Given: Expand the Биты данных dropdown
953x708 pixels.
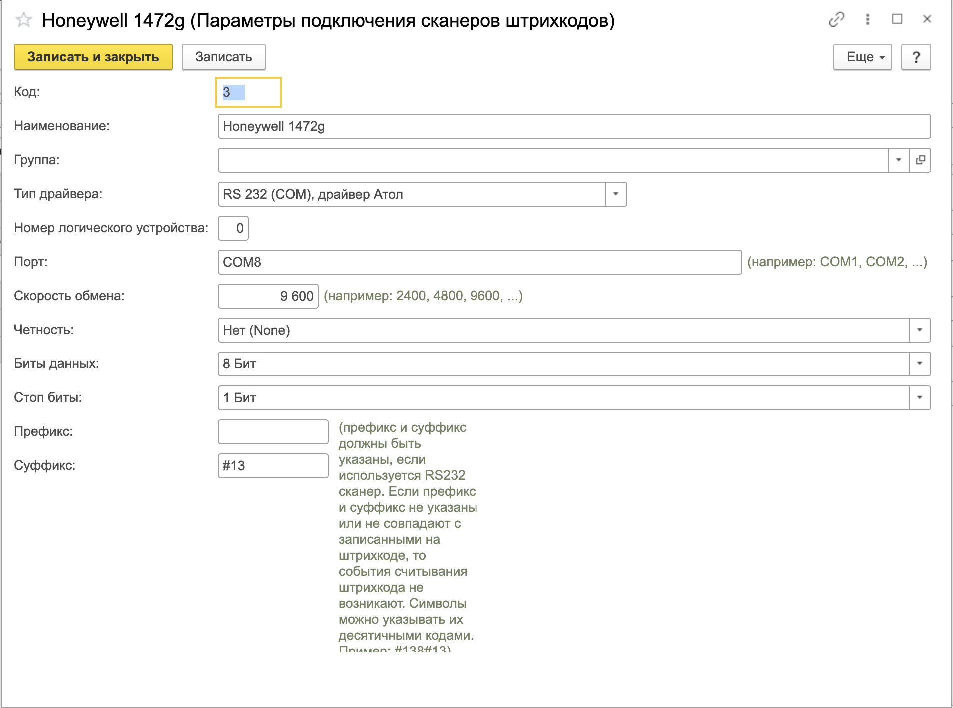Looking at the screenshot, I should click(x=920, y=364).
